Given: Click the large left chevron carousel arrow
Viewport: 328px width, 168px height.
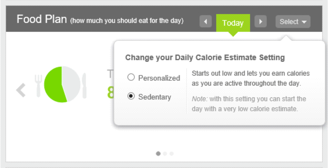Looking at the screenshot, I should (21, 90).
